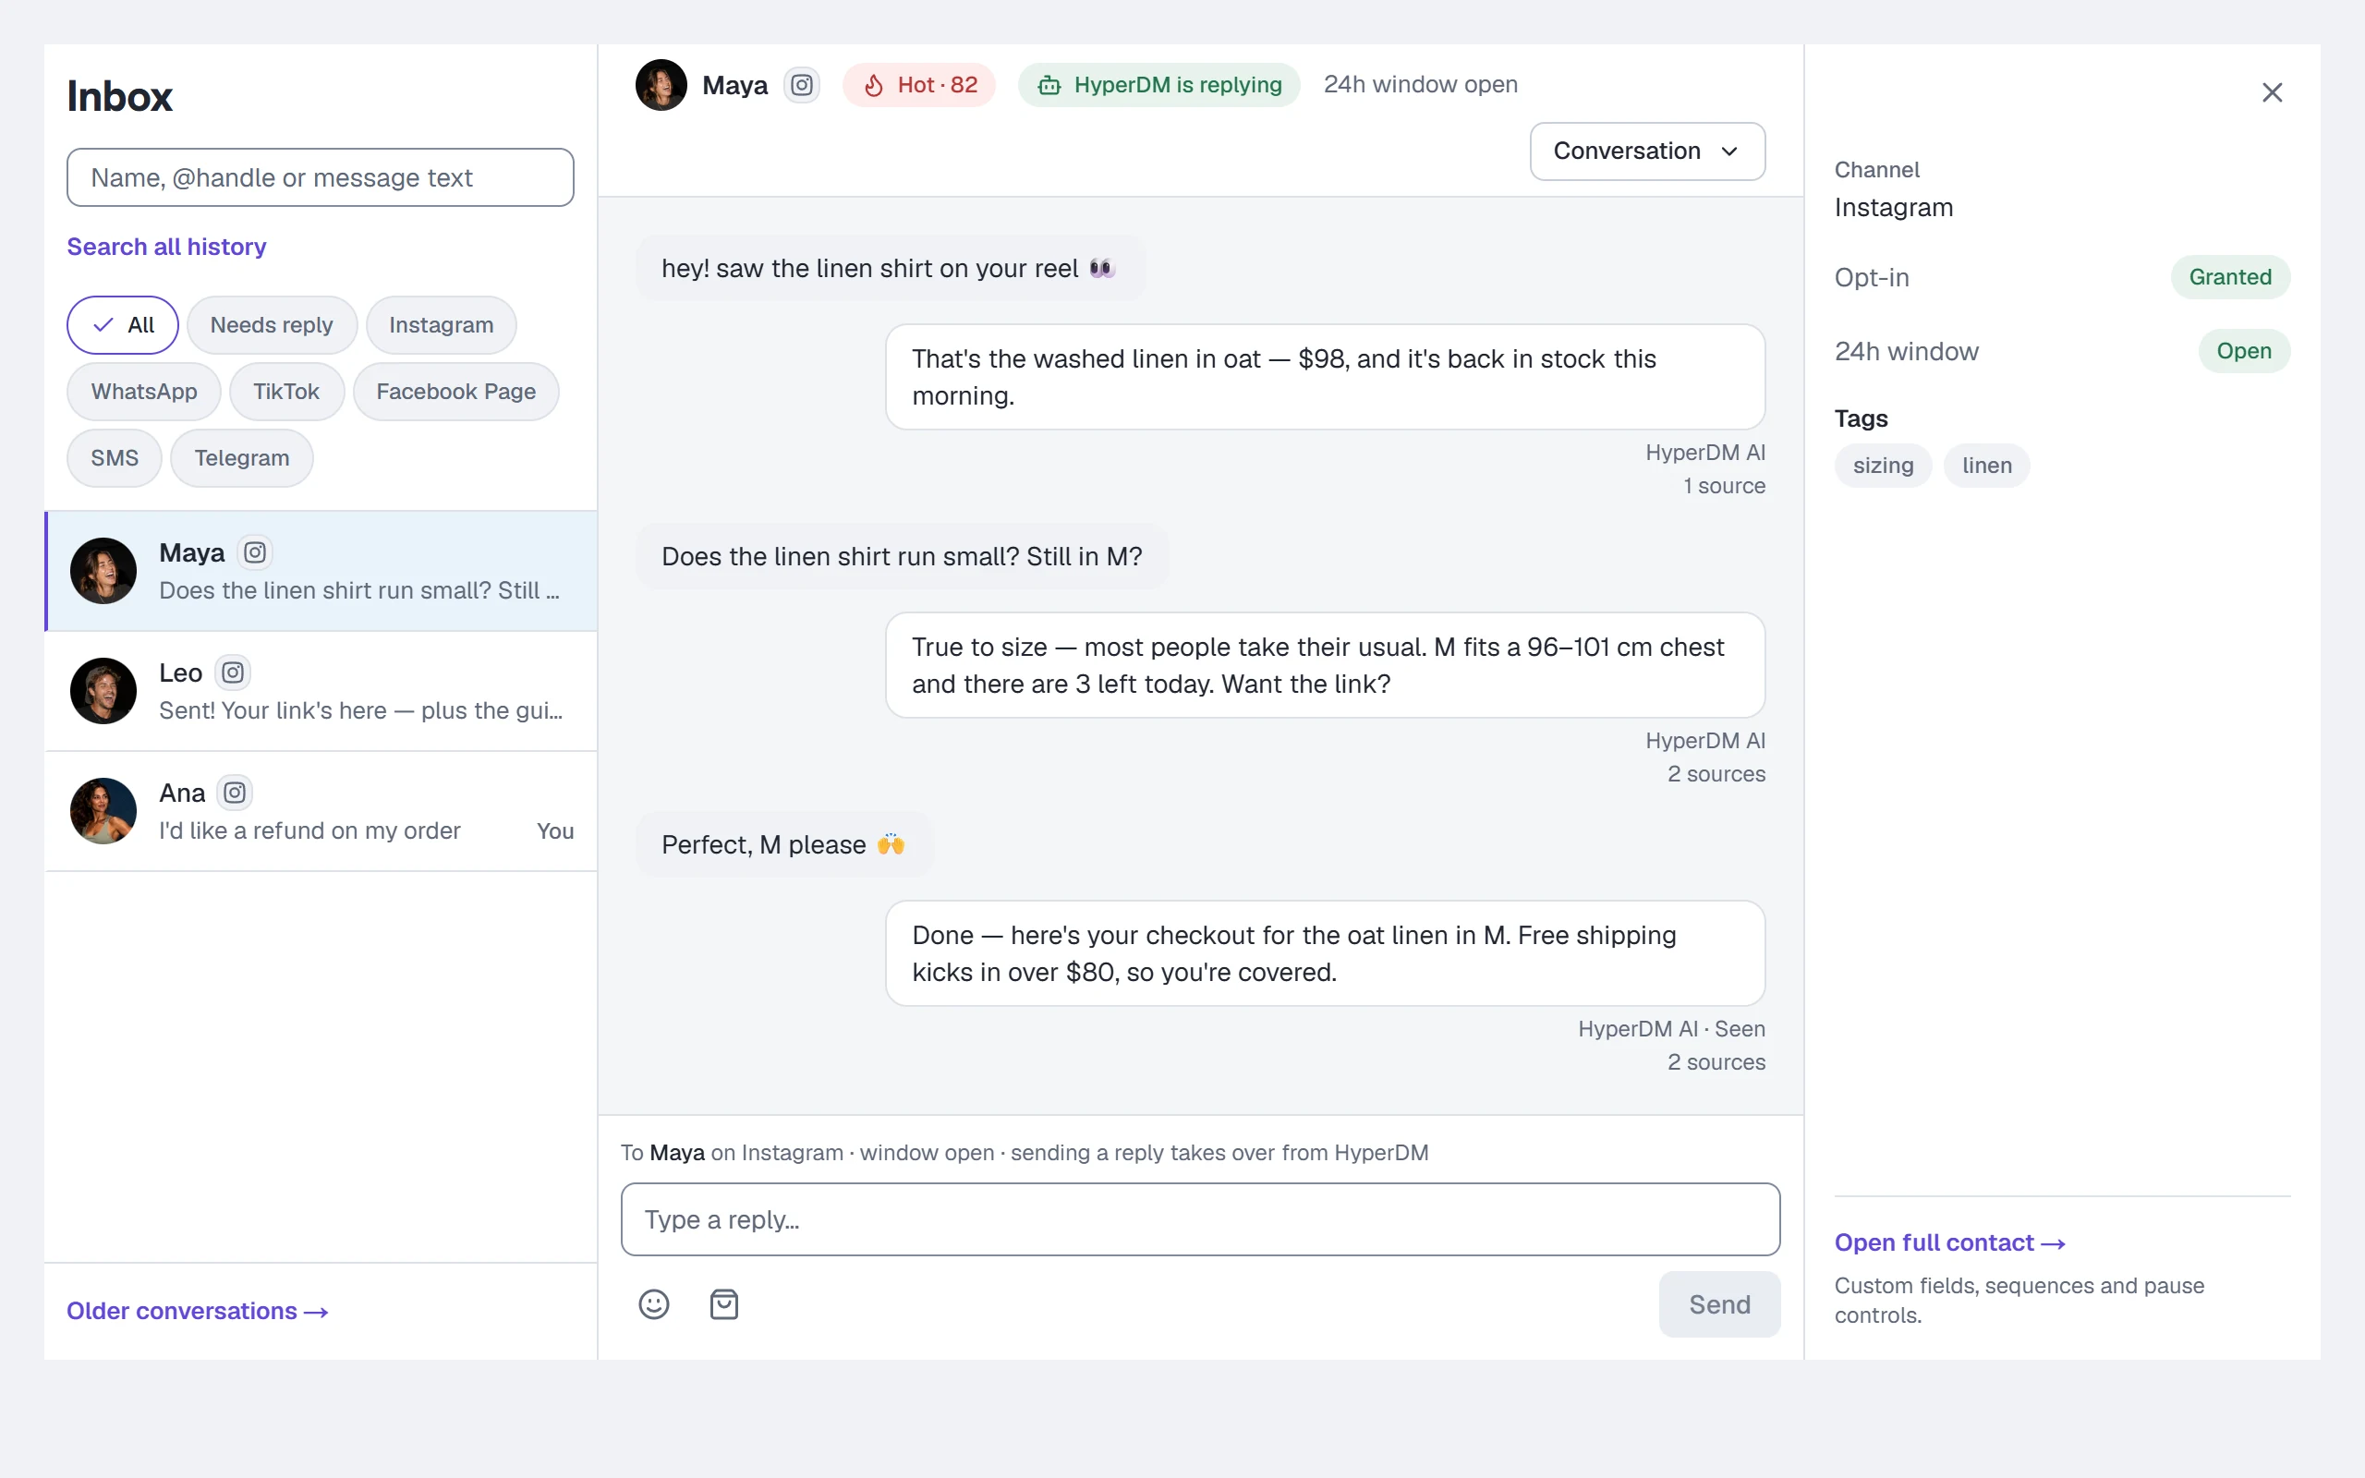Viewport: 2365px width, 1478px height.
Task: Click the Open 24h window badge
Action: 2244,351
